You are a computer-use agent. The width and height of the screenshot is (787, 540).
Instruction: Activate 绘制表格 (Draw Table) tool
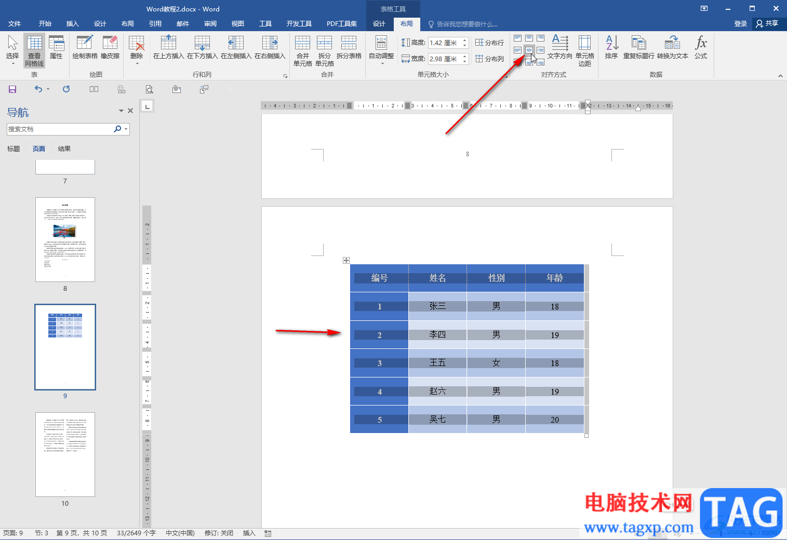tap(85, 47)
